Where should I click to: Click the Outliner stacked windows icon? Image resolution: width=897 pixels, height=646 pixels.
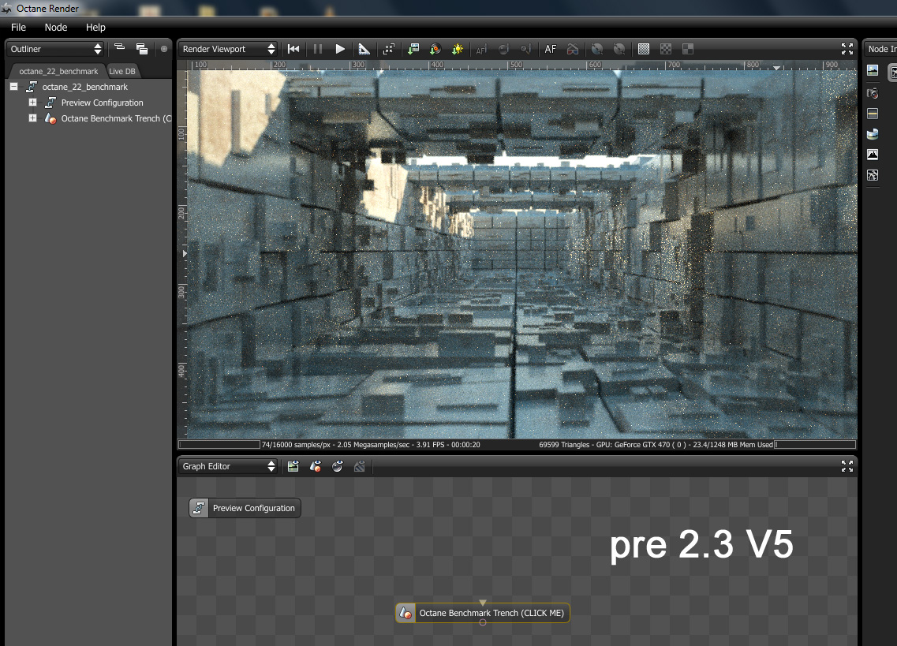tap(142, 49)
